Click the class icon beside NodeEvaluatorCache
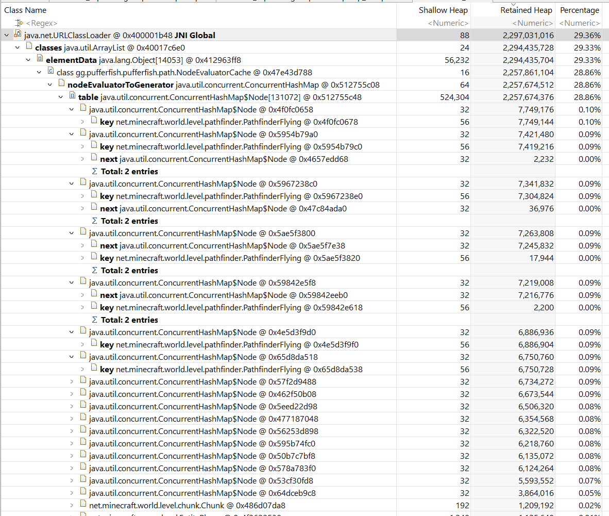Image resolution: width=609 pixels, height=516 pixels. tap(51, 72)
